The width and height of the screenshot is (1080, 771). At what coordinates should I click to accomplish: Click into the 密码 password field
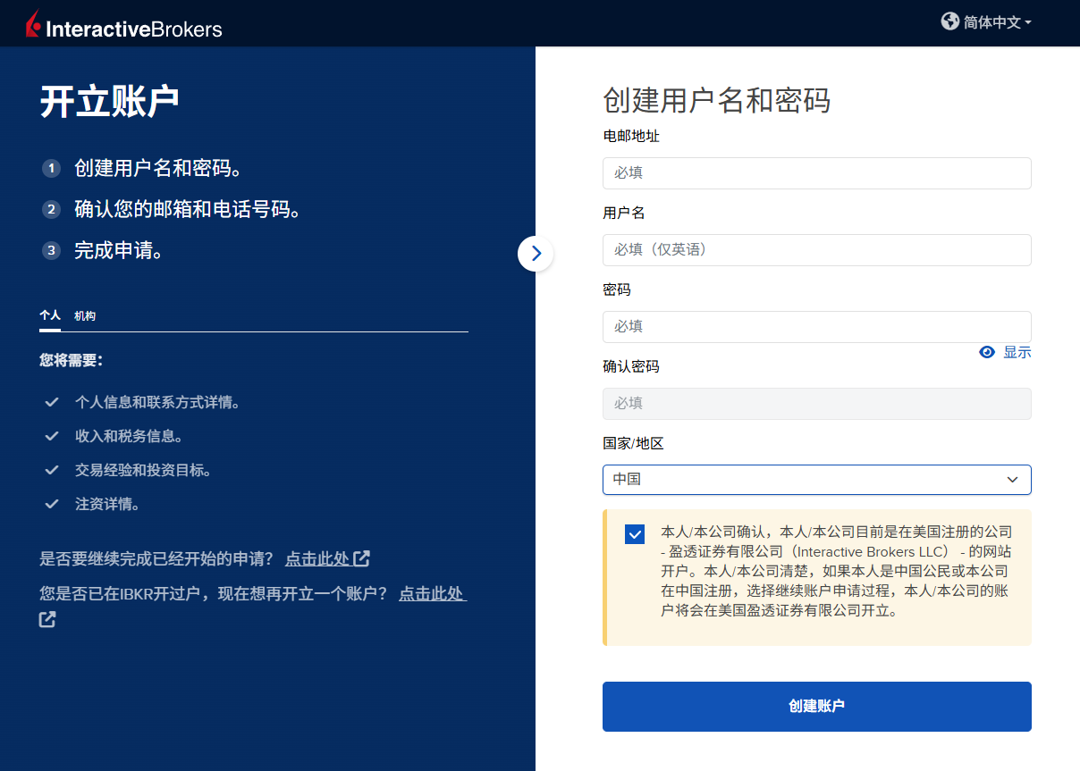(x=816, y=327)
